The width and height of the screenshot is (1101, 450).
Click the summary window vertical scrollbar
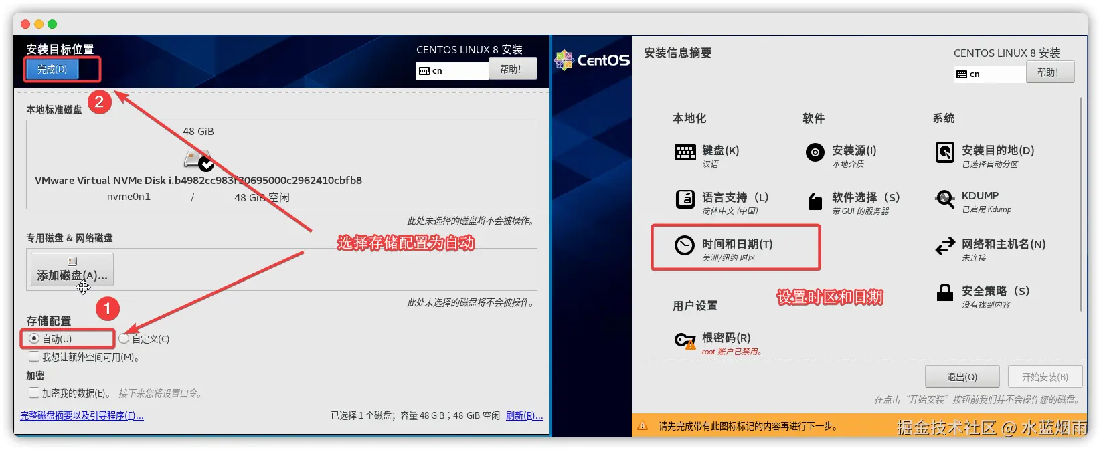pyautogui.click(x=1080, y=204)
